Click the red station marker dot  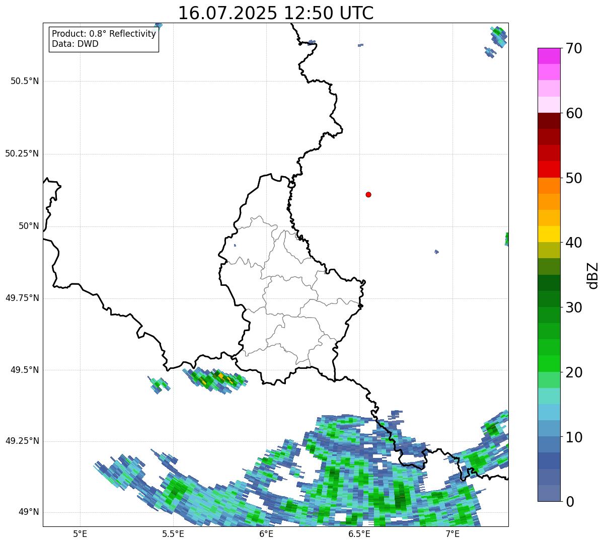point(368,194)
